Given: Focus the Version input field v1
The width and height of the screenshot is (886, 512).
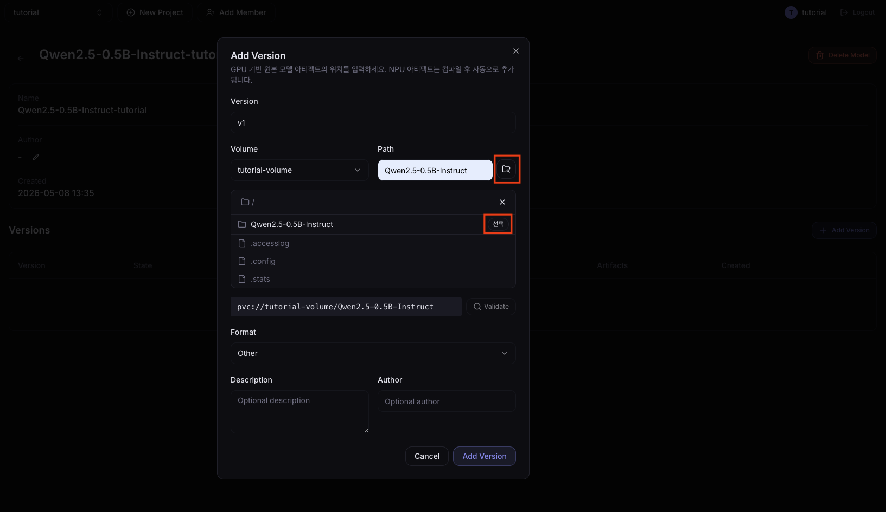Looking at the screenshot, I should point(373,123).
